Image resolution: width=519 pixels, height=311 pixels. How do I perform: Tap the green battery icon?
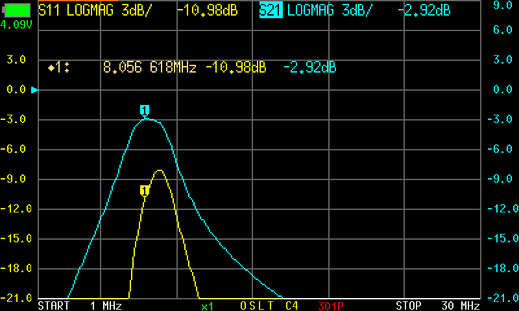[17, 10]
